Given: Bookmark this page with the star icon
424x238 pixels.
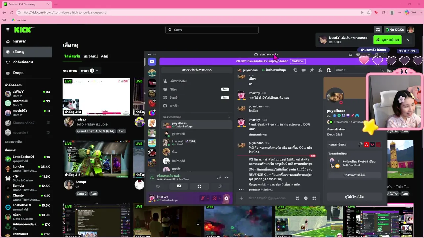Looking at the screenshot, I should pyautogui.click(x=369, y=13).
